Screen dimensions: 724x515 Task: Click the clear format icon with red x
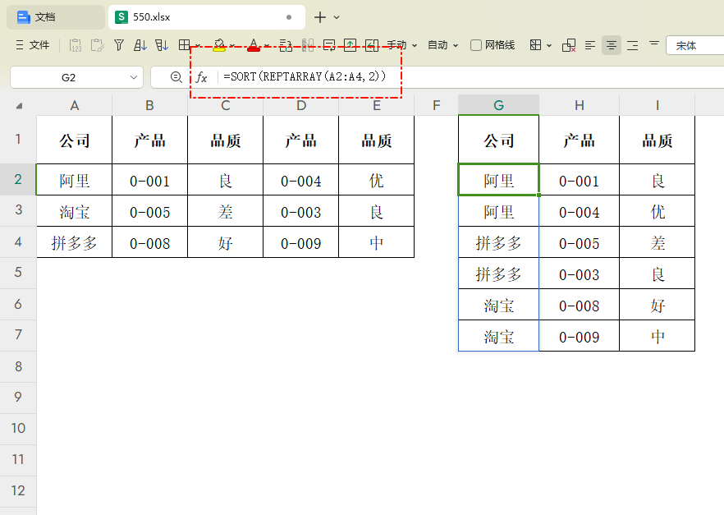point(568,45)
